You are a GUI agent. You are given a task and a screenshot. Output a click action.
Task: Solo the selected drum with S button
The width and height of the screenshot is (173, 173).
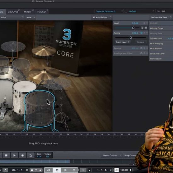click(x=142, y=28)
